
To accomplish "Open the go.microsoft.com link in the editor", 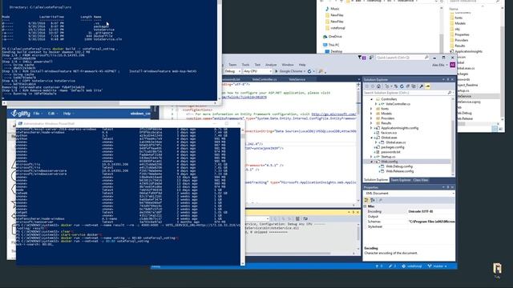I will (333, 114).
